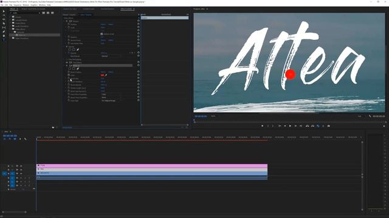
Task: Create ellipse mask under Write-on effect
Action: (x=70, y=68)
